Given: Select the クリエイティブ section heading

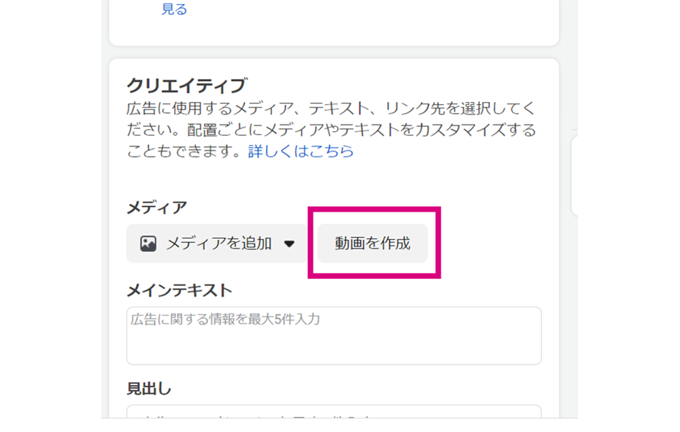Looking at the screenshot, I should 187,86.
